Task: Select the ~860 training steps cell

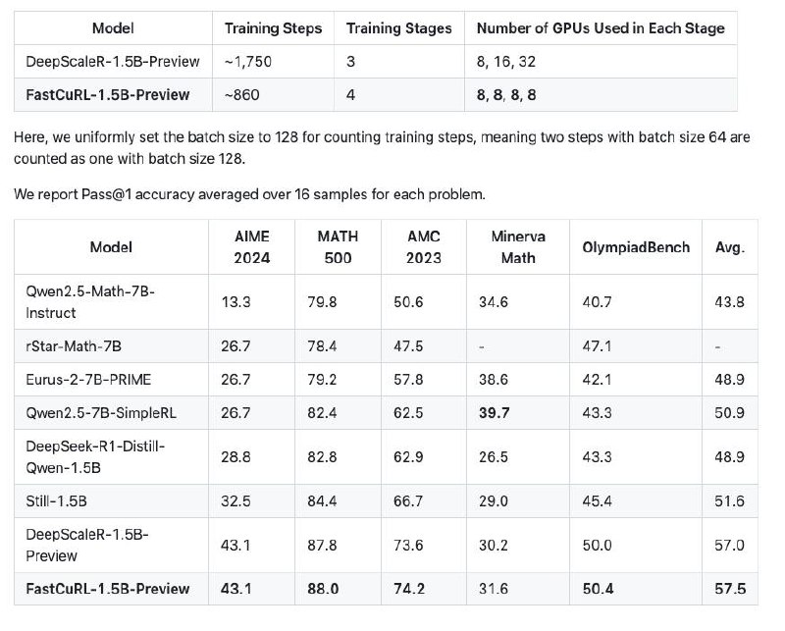Action: (x=274, y=94)
